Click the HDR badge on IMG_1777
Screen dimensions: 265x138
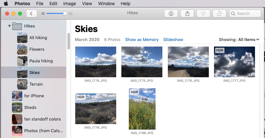tap(220, 50)
